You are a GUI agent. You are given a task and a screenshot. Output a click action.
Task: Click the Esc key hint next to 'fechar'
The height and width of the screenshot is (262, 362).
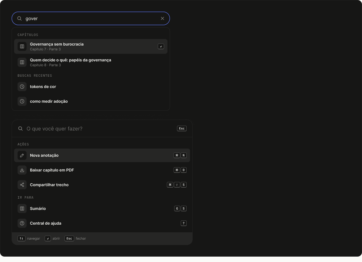[69, 239]
